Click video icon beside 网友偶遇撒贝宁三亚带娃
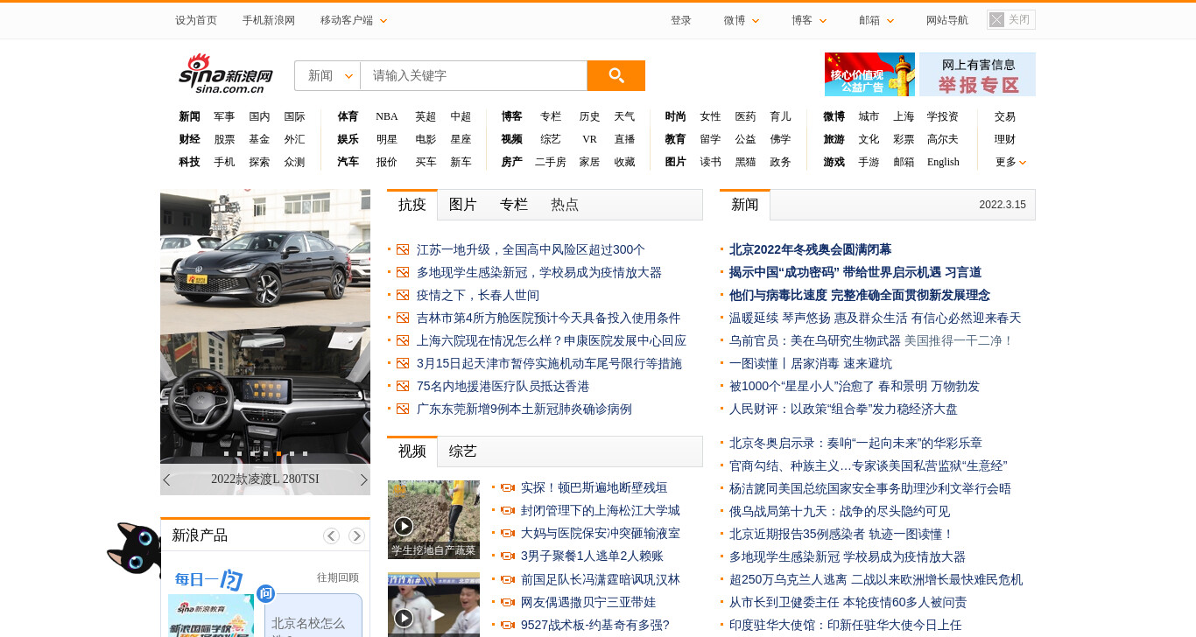The height and width of the screenshot is (637, 1196). pyautogui.click(x=507, y=603)
